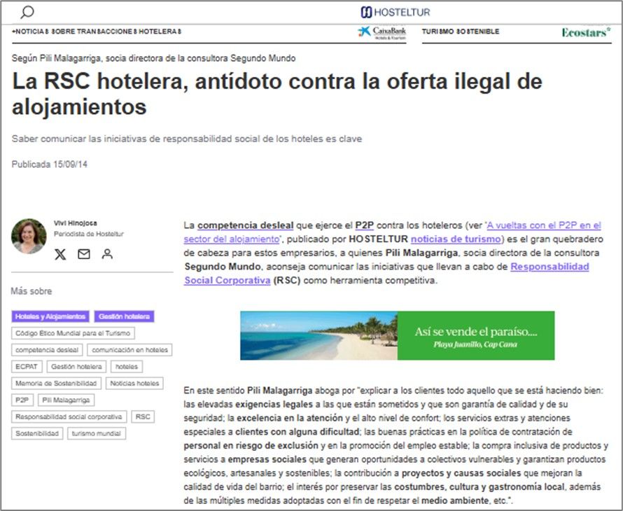Open the author profile person icon
This screenshot has height=511, width=623.
(107, 254)
